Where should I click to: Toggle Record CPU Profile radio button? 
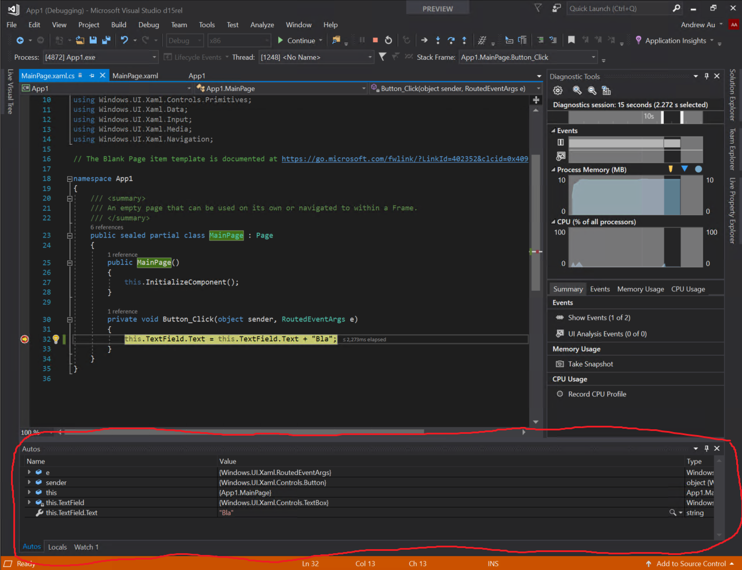[560, 394]
